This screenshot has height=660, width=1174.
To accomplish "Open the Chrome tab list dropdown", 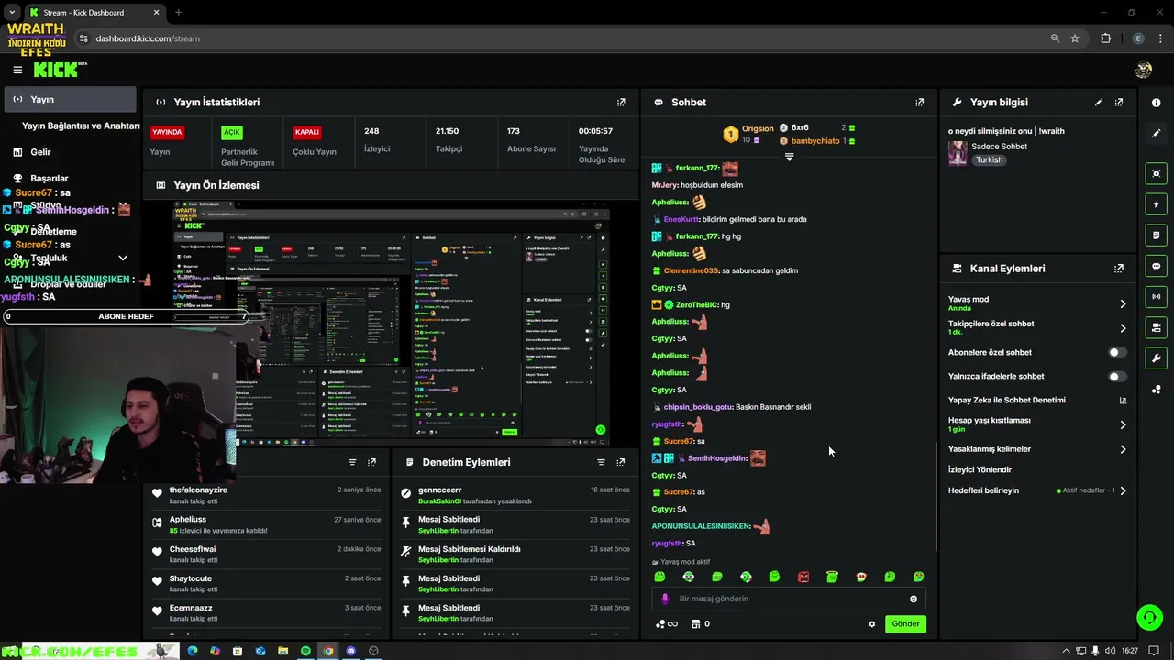I will point(12,12).
